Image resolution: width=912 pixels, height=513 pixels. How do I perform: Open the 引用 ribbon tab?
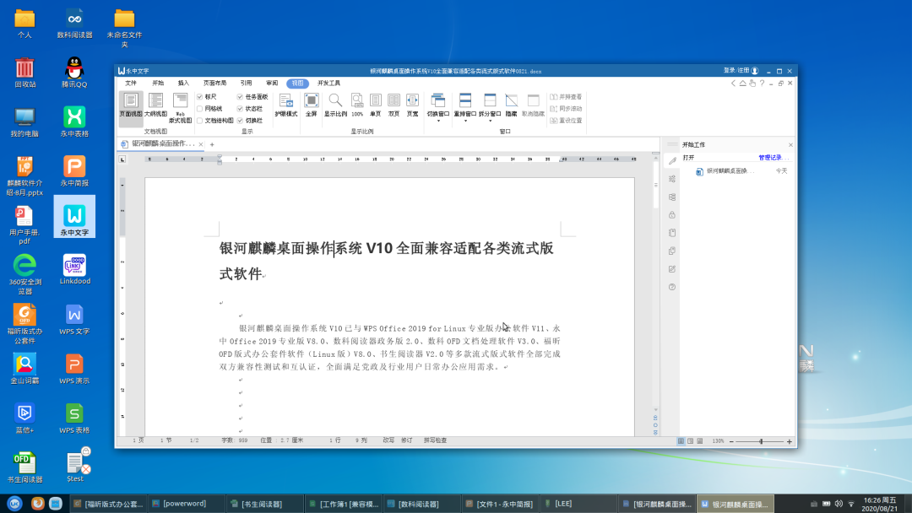[x=246, y=83]
